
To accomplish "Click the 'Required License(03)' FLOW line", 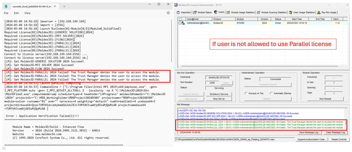I will (x=39, y=40).
